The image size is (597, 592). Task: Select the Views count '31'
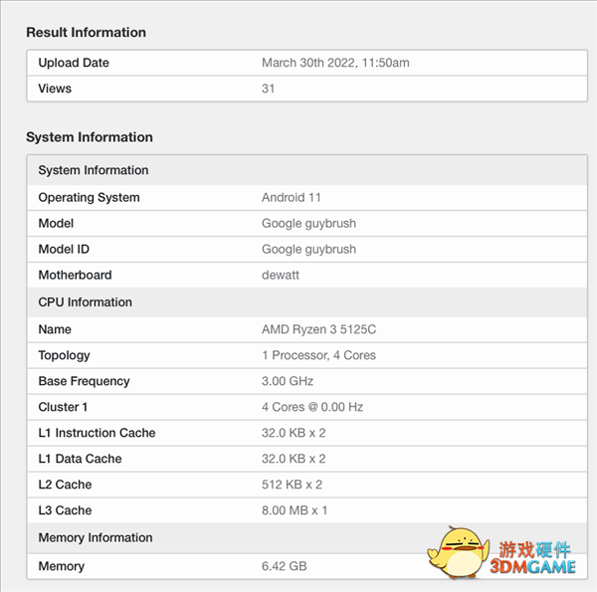[x=268, y=89]
